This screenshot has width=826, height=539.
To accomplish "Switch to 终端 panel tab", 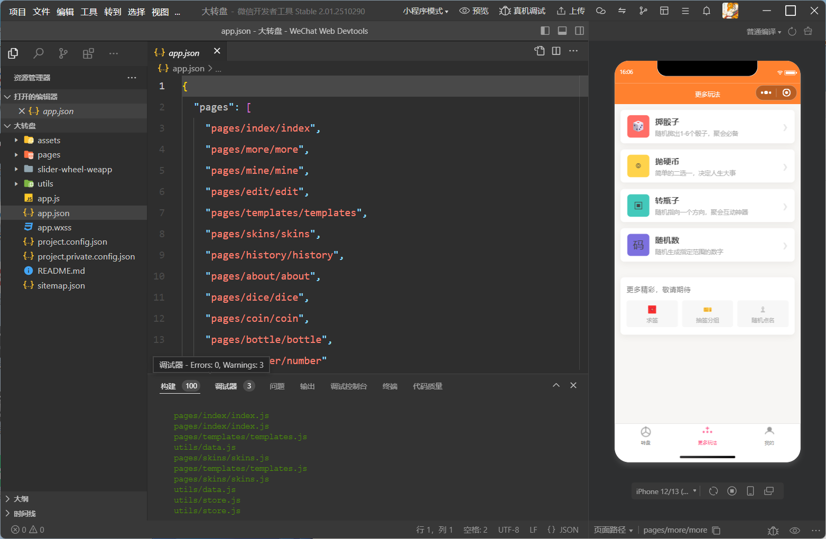I will (390, 386).
